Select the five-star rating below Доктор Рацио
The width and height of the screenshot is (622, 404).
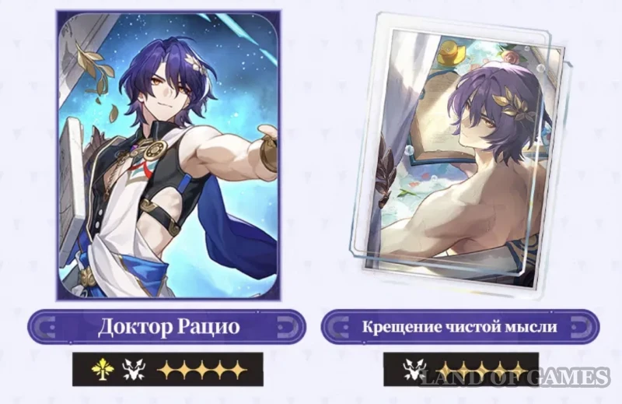(202, 370)
